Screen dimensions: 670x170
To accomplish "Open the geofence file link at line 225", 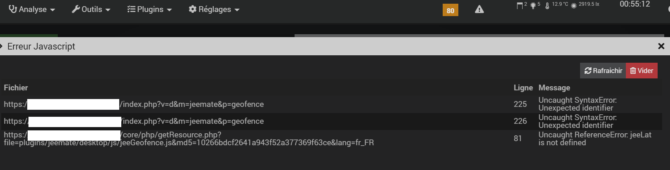I will (193, 104).
